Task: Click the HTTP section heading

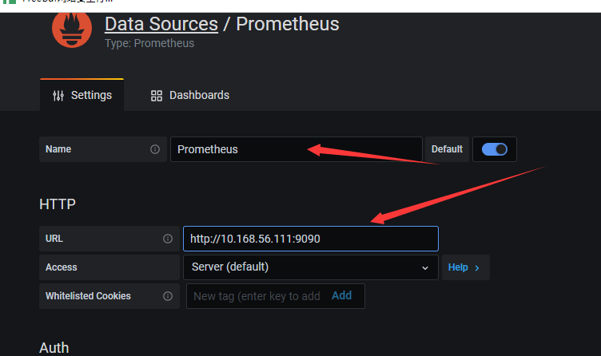Action: (58, 204)
